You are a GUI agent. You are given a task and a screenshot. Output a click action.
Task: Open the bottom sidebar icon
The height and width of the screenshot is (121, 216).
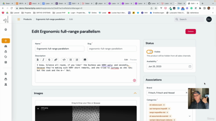6,84
